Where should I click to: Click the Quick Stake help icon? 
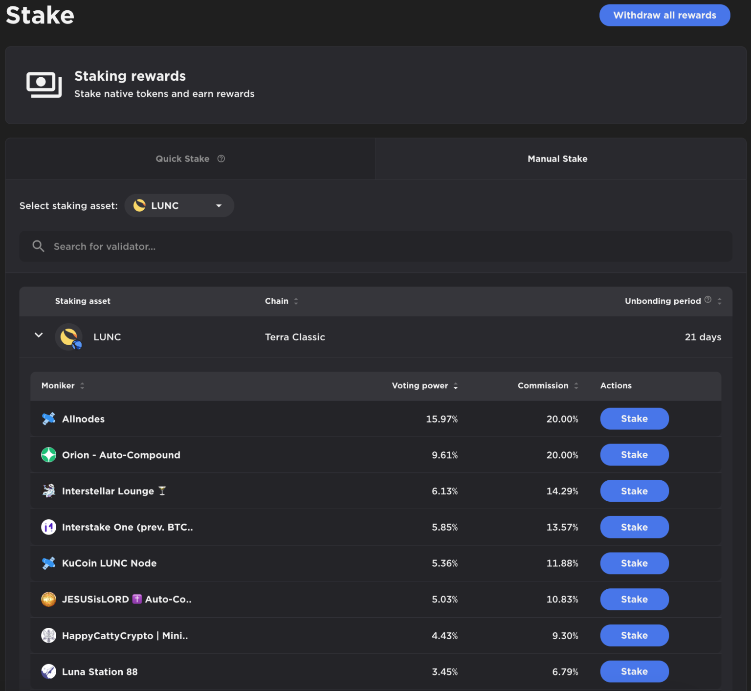coord(221,158)
